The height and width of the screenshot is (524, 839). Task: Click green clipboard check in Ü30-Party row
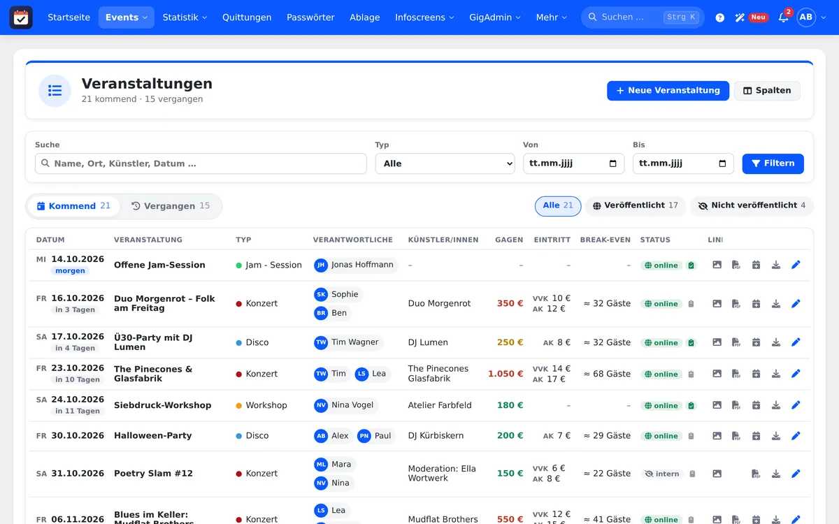691,343
